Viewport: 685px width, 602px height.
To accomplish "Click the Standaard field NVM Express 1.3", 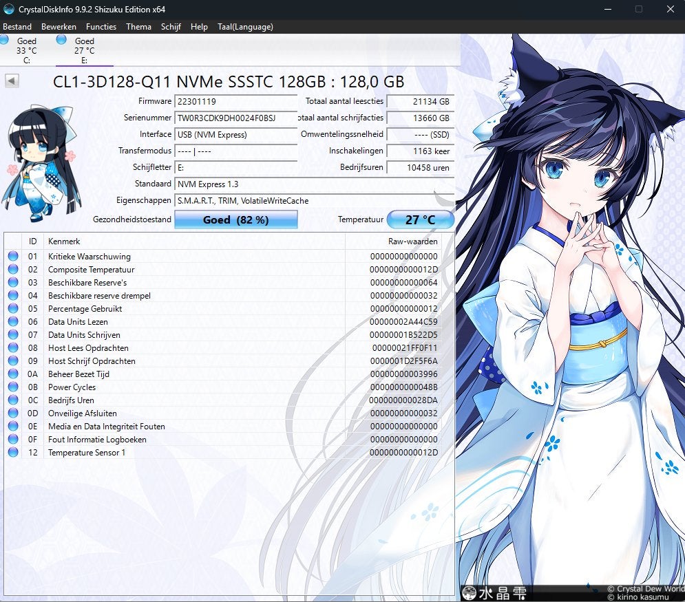I will pos(314,184).
